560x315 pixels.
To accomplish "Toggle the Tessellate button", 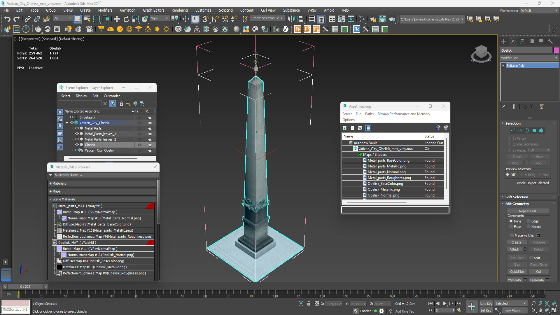I will [536, 280].
